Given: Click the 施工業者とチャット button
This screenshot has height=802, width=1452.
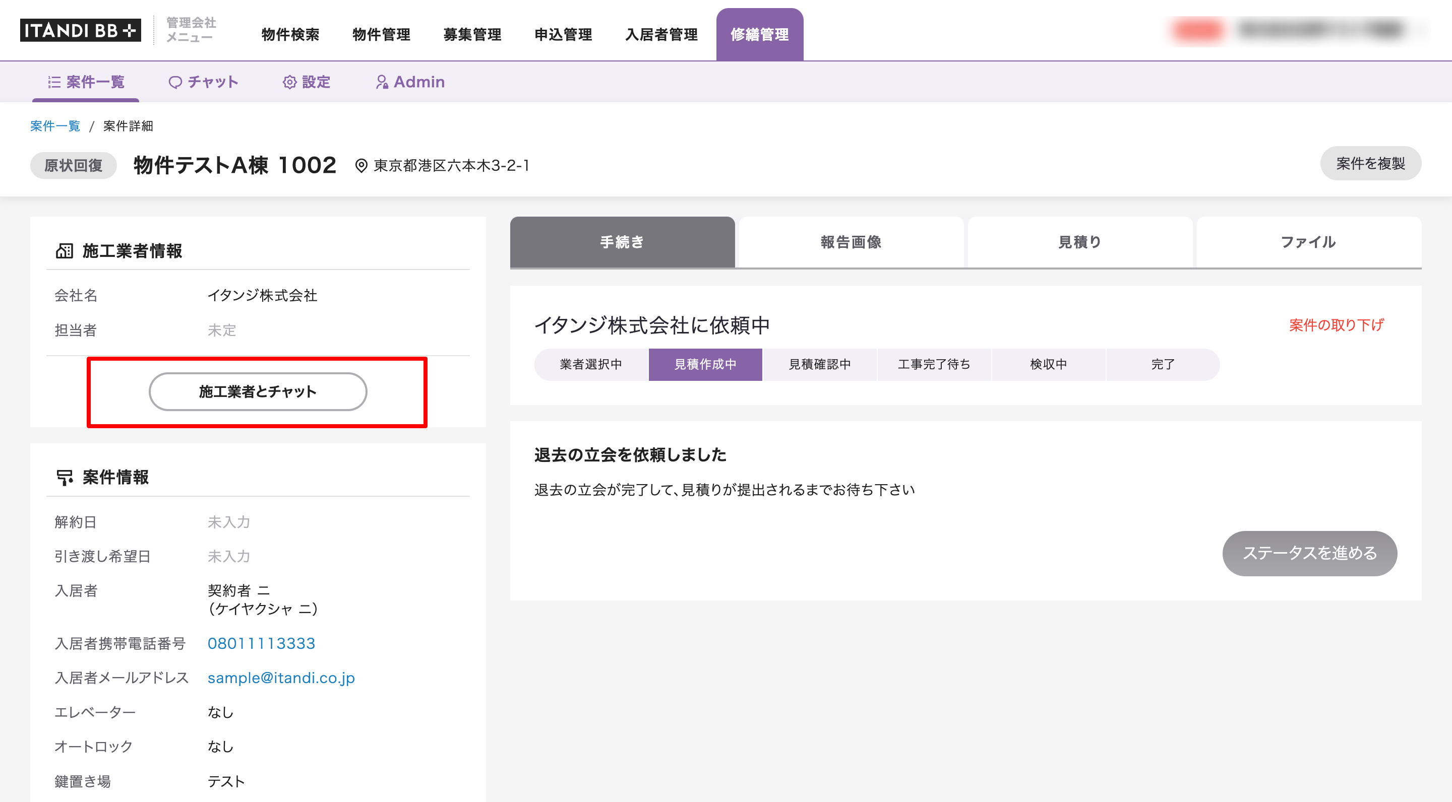Looking at the screenshot, I should coord(258,391).
